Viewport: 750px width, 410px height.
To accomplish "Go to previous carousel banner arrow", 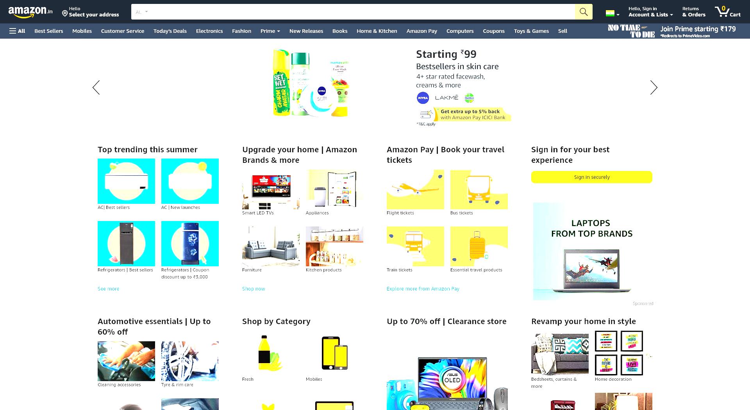I will [x=96, y=87].
